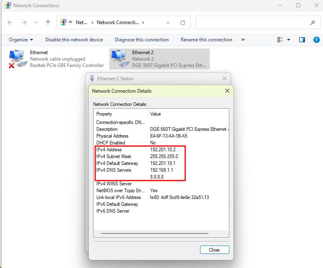Click in the search input box
The image size is (323, 268).
coord(251,23)
